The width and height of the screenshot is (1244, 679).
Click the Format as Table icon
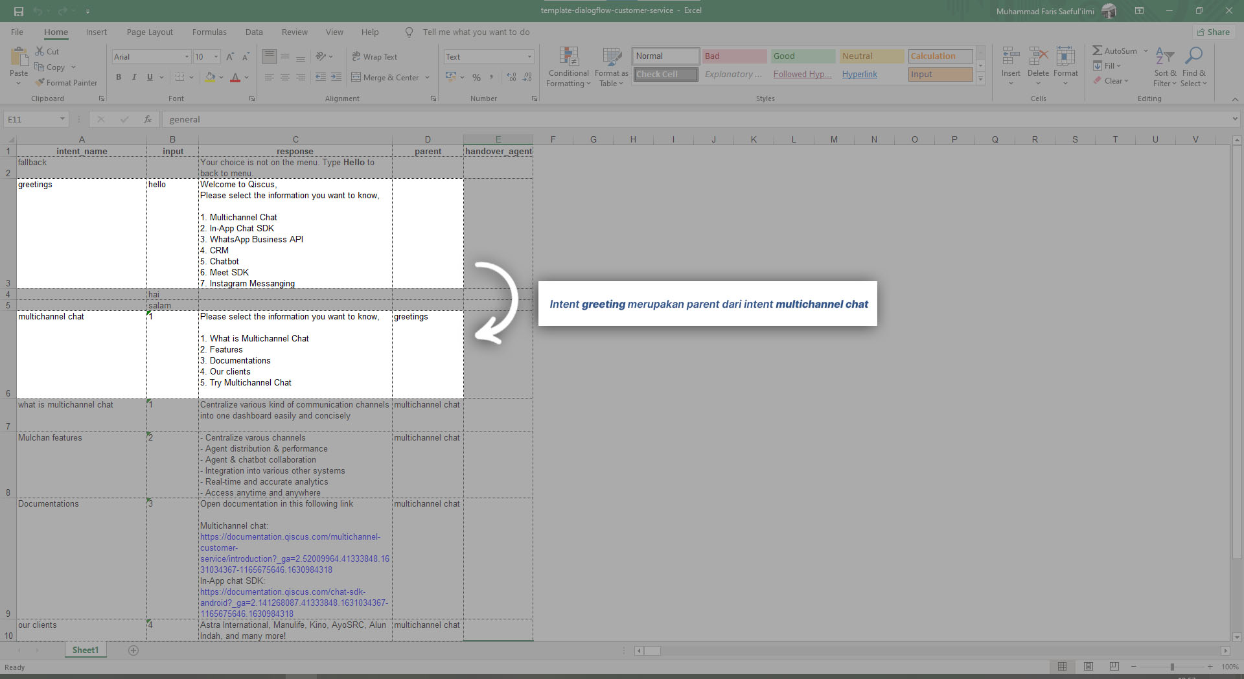[x=610, y=57]
